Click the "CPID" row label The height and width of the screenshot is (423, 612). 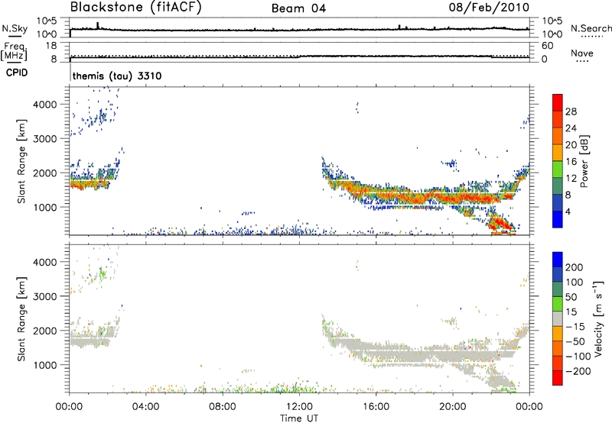click(17, 73)
